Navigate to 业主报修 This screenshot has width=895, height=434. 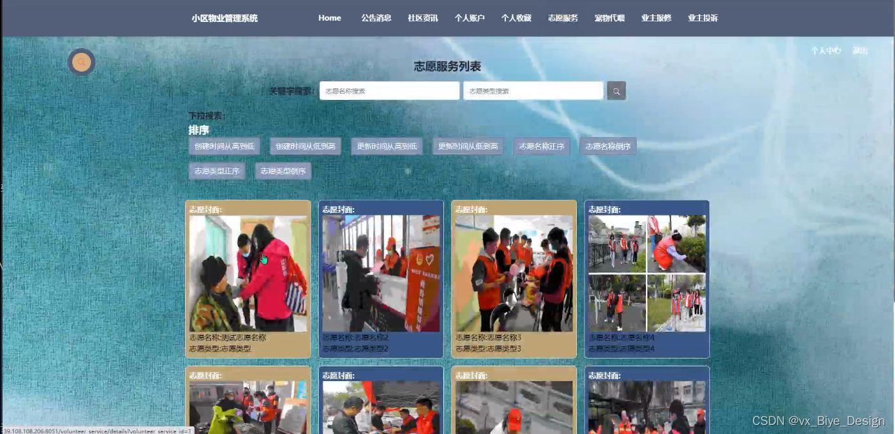click(x=656, y=18)
